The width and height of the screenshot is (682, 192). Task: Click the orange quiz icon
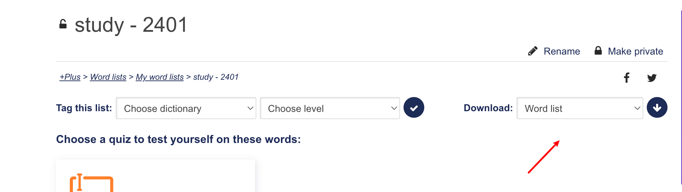92,183
